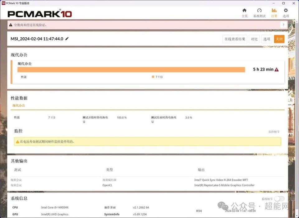Image resolution: width=299 pixels, height=218 pixels.
Task: Click the 7 113 value in the 性能数据 row
Action: [52, 118]
